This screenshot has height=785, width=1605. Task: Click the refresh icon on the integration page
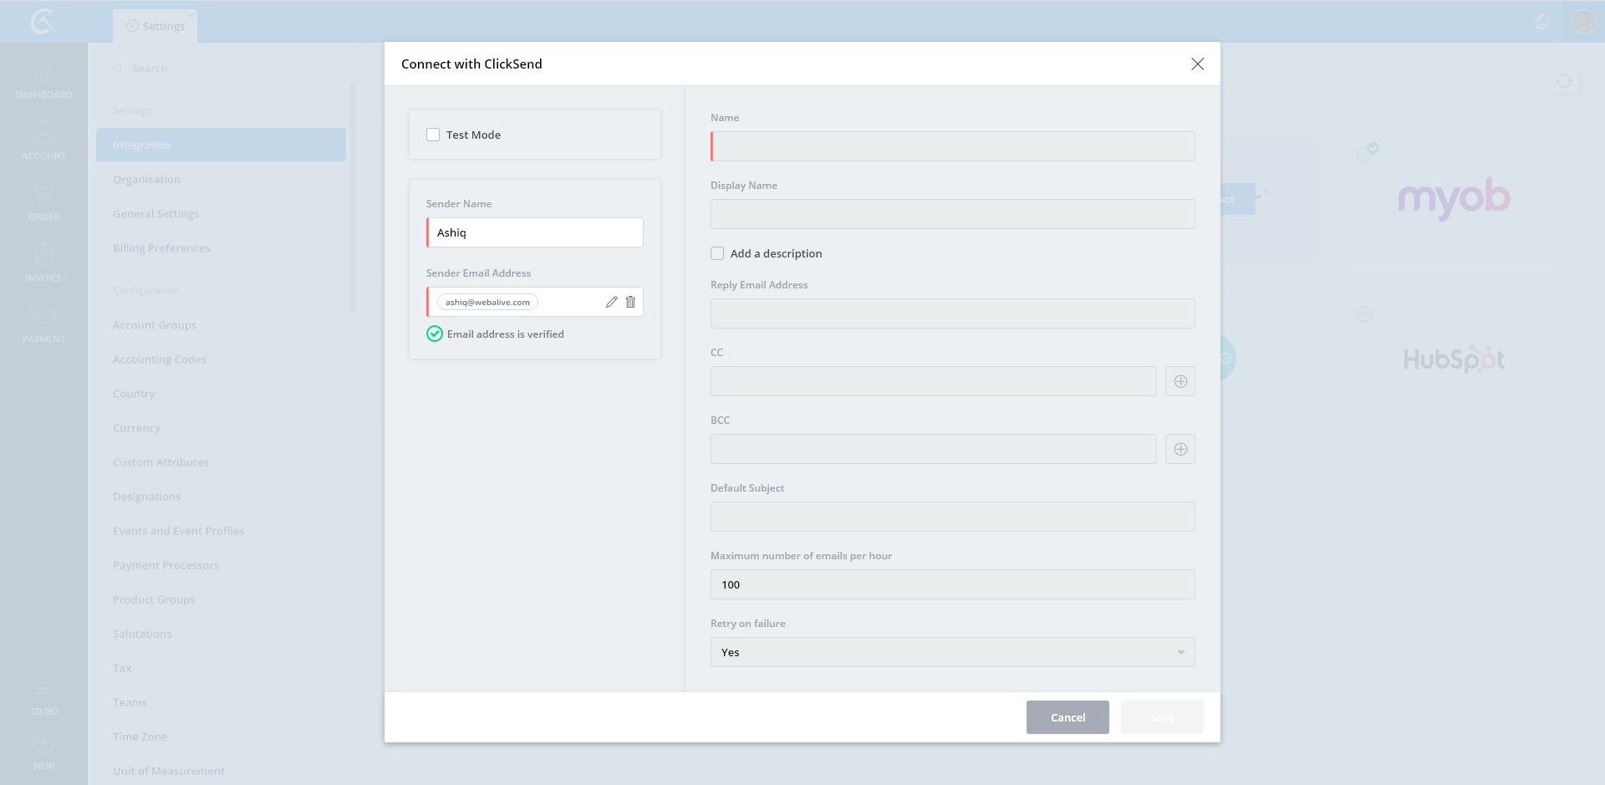(x=1563, y=81)
